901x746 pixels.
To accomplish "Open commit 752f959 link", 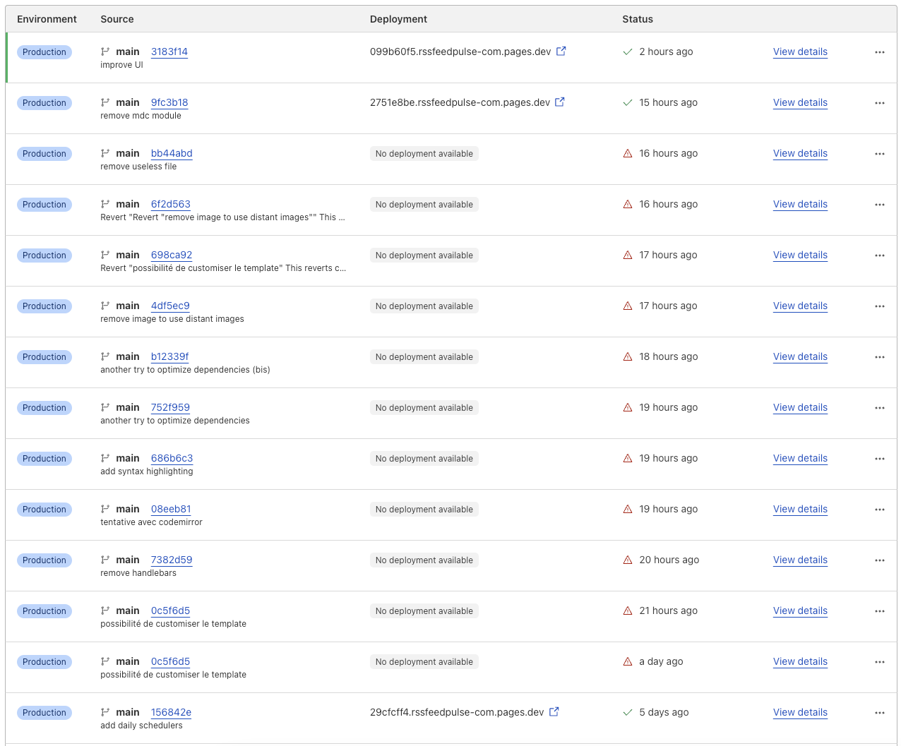I will [170, 407].
